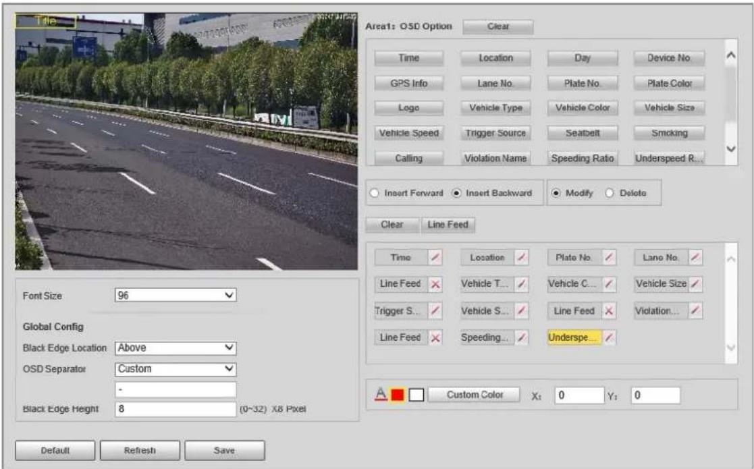The height and width of the screenshot is (469, 754).
Task: Remove the first Line Feed with red X
Action: coord(435,284)
